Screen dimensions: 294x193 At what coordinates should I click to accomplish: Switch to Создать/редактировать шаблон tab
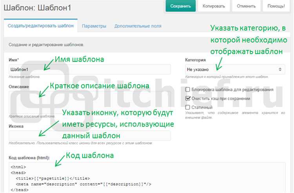pyautogui.click(x=40, y=26)
